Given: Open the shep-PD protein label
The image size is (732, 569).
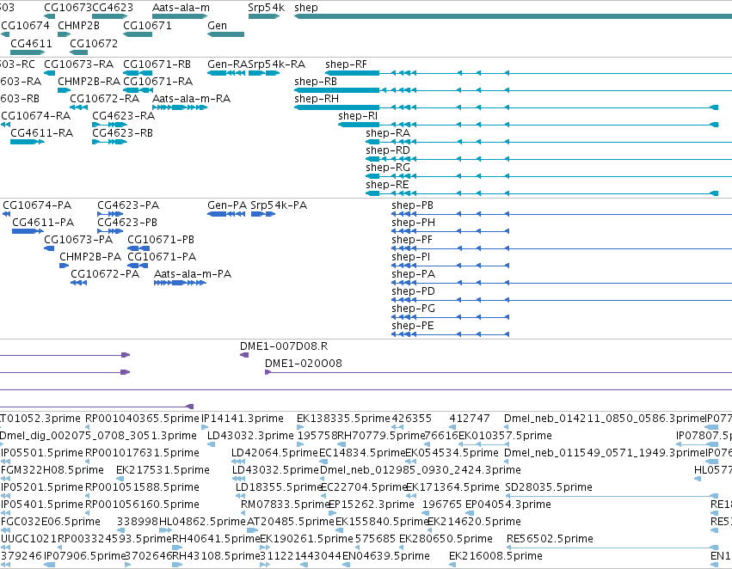Looking at the screenshot, I should click(x=413, y=292).
